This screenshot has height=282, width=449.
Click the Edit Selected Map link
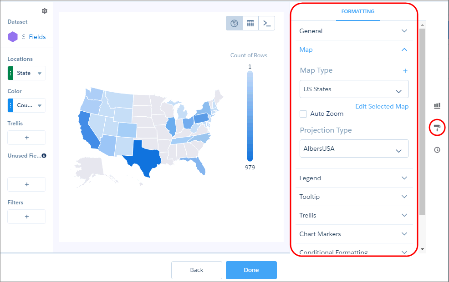pos(382,106)
